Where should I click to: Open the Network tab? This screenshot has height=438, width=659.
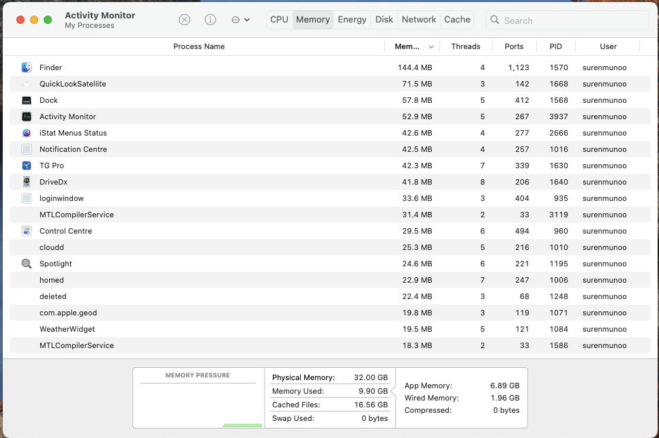[x=419, y=20]
